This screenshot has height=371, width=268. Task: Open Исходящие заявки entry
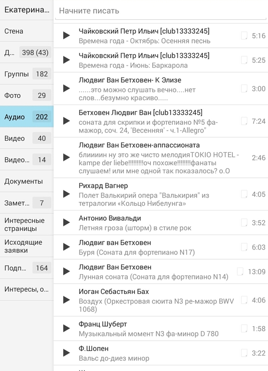click(27, 246)
